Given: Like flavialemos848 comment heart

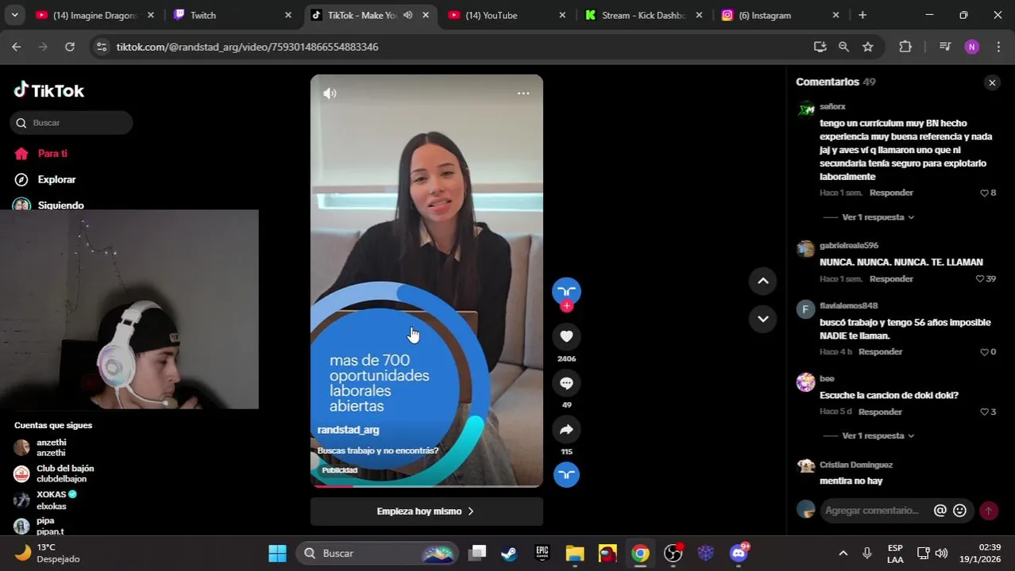Looking at the screenshot, I should (984, 352).
